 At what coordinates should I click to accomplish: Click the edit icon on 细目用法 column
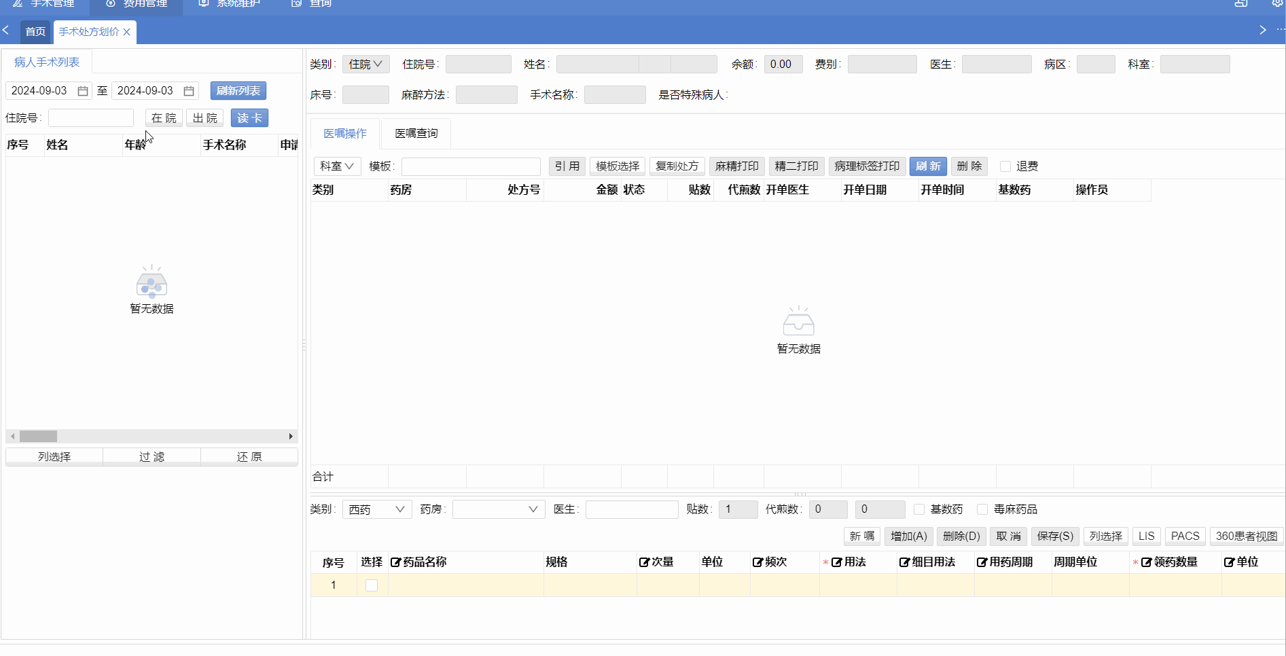click(x=904, y=562)
